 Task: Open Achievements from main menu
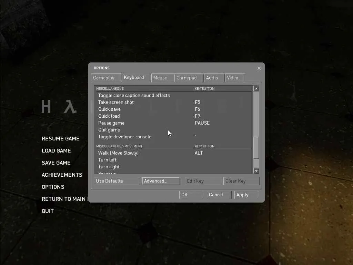click(x=62, y=175)
